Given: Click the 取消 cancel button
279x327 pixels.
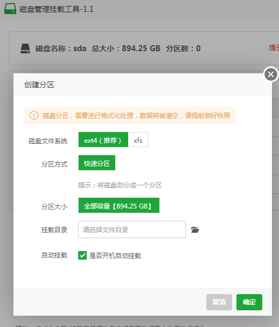Looking at the screenshot, I should point(219,302).
